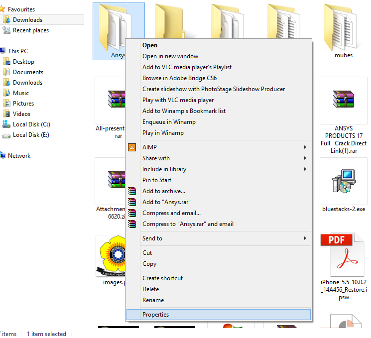Click the Documents label in sidebar
The height and width of the screenshot is (338, 371).
(28, 72)
